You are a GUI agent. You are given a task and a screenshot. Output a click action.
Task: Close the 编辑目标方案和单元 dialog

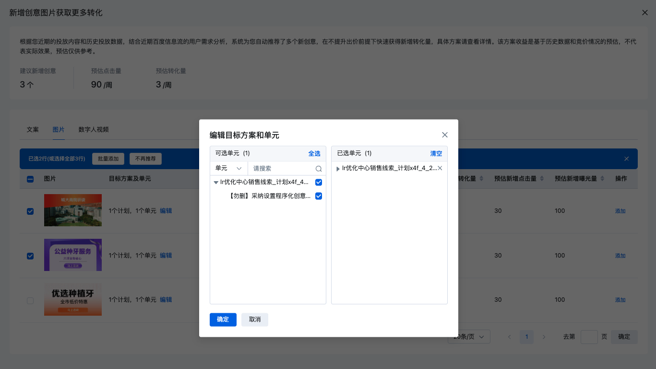point(444,135)
